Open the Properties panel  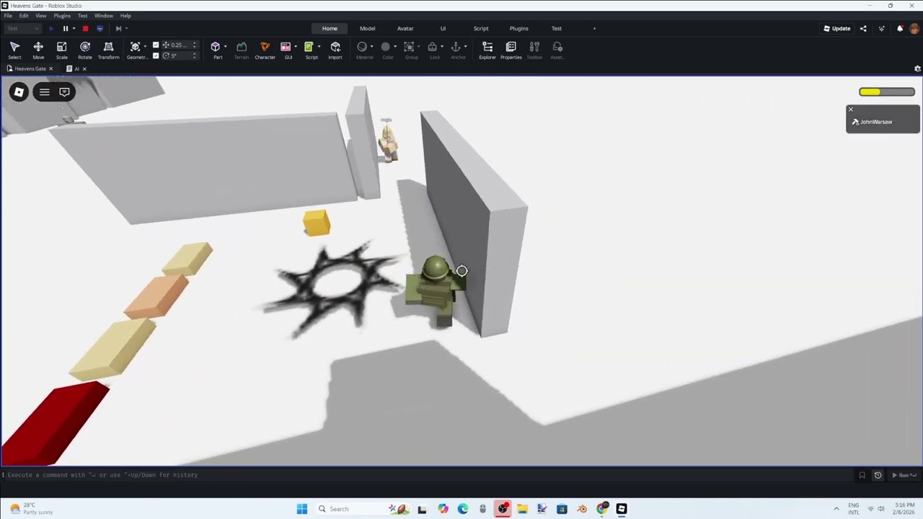tap(511, 50)
